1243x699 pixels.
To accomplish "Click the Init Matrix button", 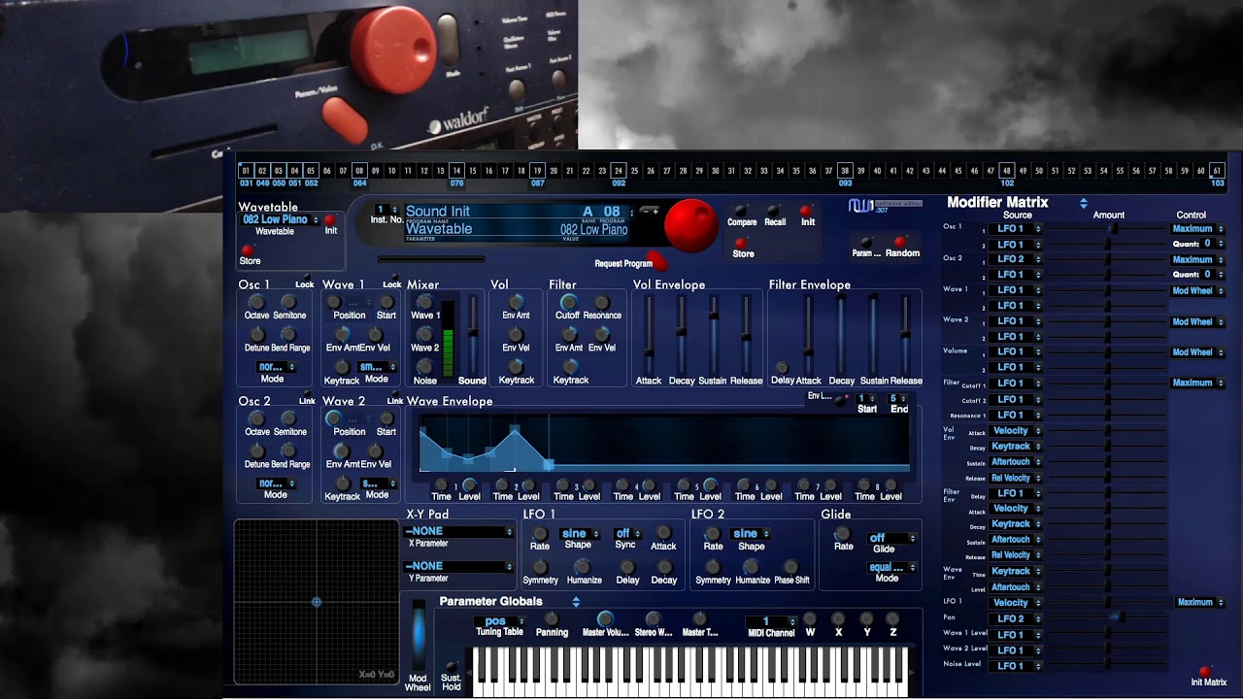I will (x=1205, y=672).
